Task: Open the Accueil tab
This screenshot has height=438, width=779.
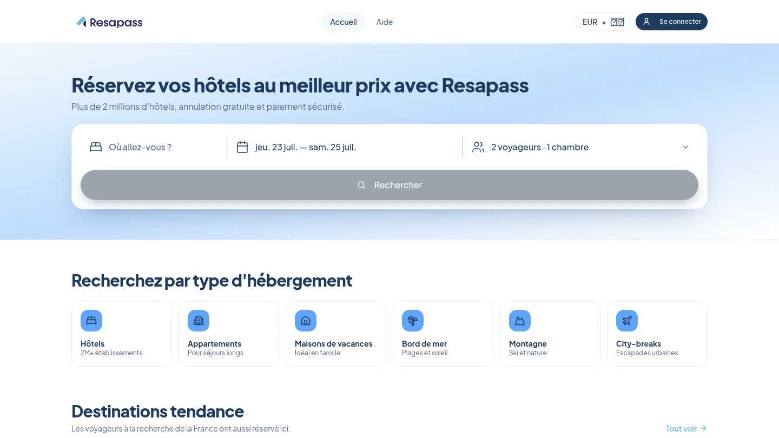Action: tap(344, 22)
